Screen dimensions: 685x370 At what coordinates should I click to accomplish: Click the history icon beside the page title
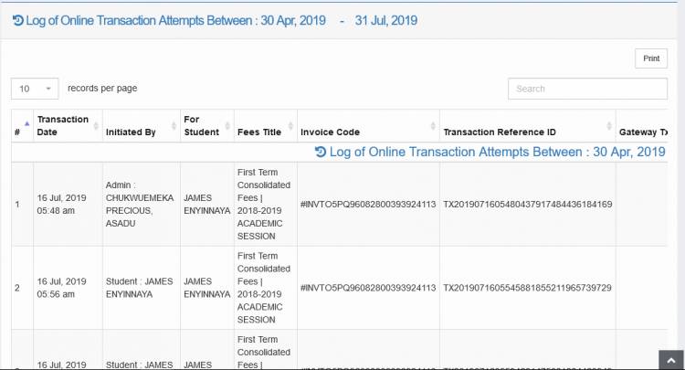click(17, 19)
